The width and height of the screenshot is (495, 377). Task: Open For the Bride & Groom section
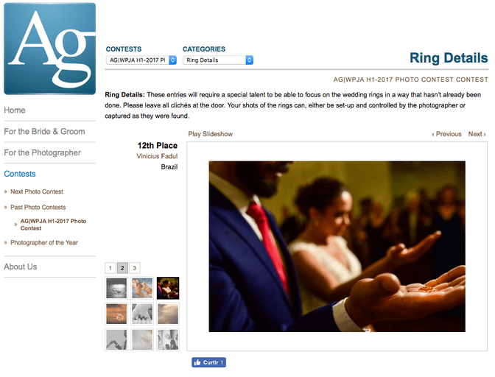pos(44,131)
